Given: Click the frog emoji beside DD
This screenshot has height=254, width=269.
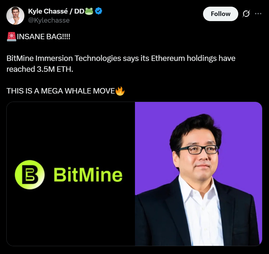Looking at the screenshot, I should (89, 11).
